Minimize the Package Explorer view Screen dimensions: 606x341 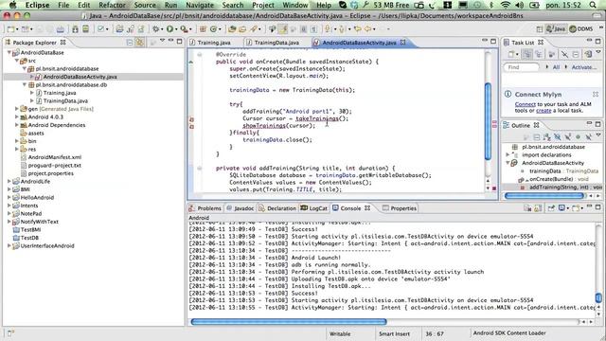click(x=170, y=41)
